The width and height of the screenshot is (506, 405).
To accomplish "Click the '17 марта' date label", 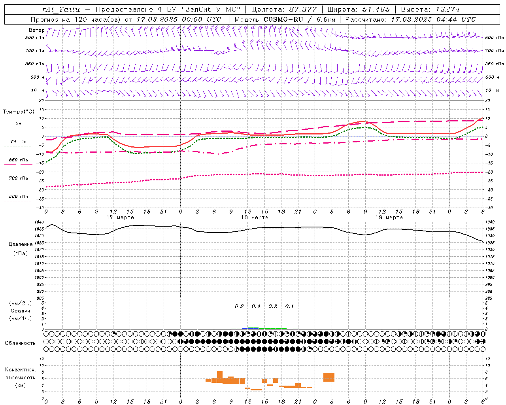I will (121, 218).
